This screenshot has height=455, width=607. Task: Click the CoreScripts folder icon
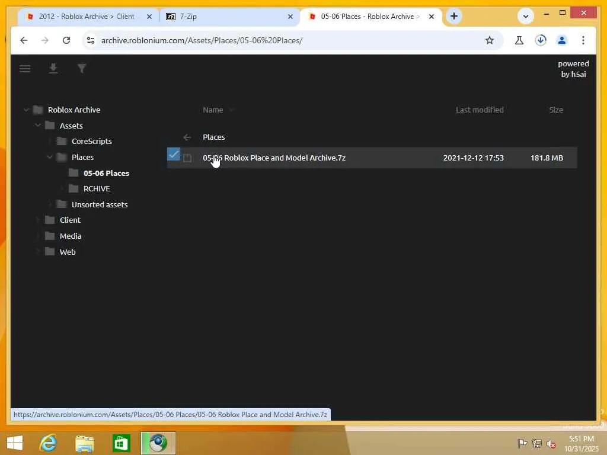(x=62, y=141)
